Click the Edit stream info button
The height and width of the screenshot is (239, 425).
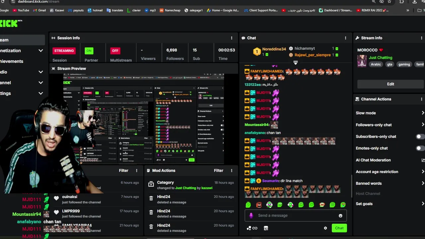click(x=390, y=84)
